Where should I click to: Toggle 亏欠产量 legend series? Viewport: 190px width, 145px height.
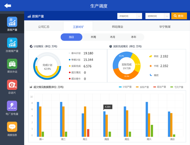(177, 87)
